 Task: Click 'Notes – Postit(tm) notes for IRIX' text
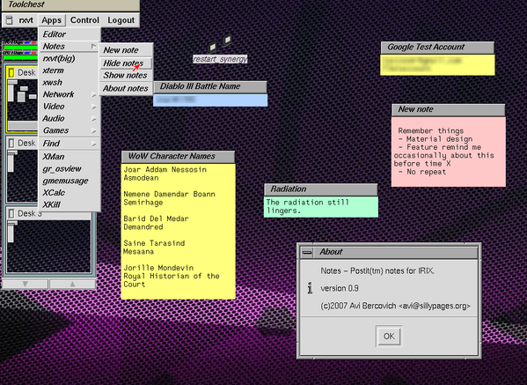click(377, 271)
